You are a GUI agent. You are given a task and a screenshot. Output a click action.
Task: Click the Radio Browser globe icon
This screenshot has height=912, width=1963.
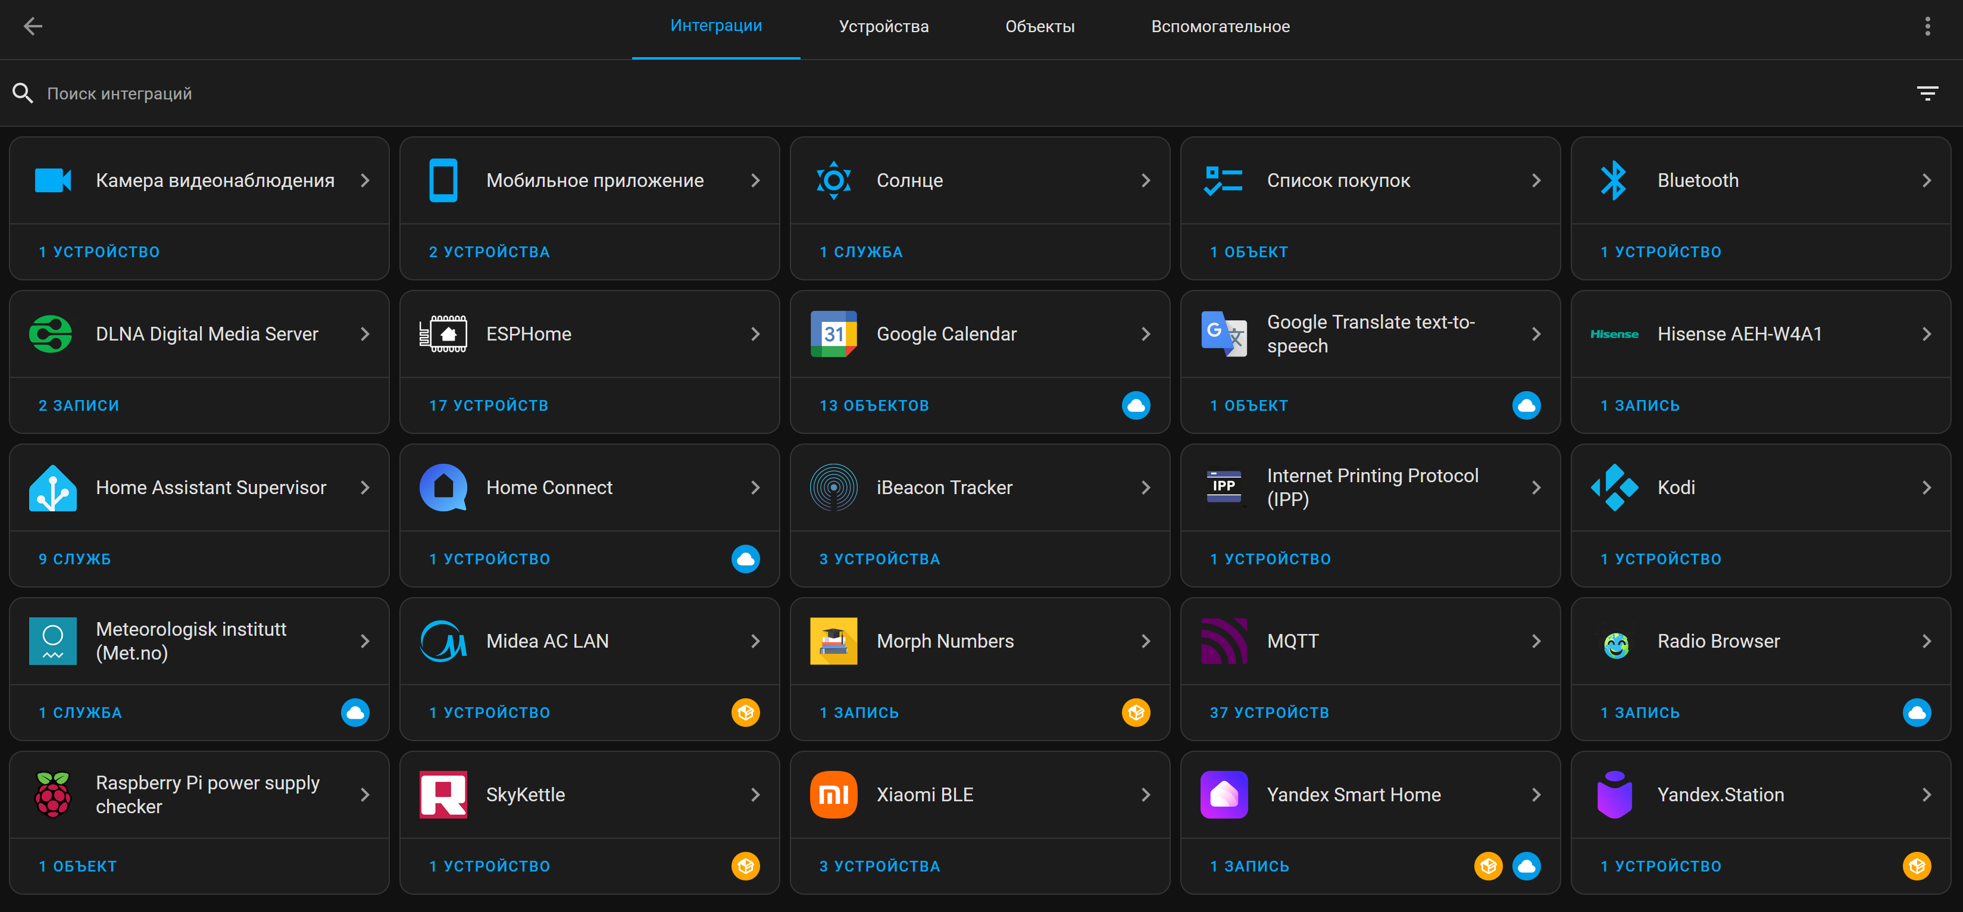1615,645
